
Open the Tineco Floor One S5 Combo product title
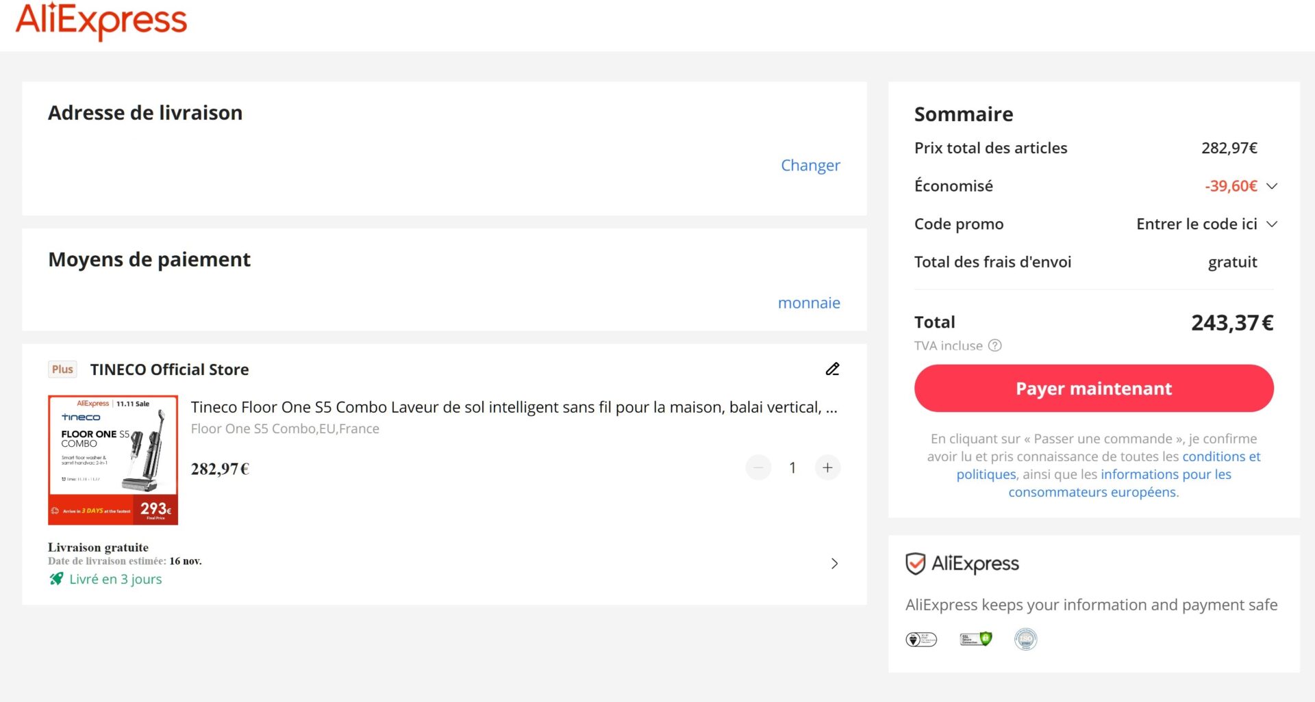pyautogui.click(x=514, y=407)
